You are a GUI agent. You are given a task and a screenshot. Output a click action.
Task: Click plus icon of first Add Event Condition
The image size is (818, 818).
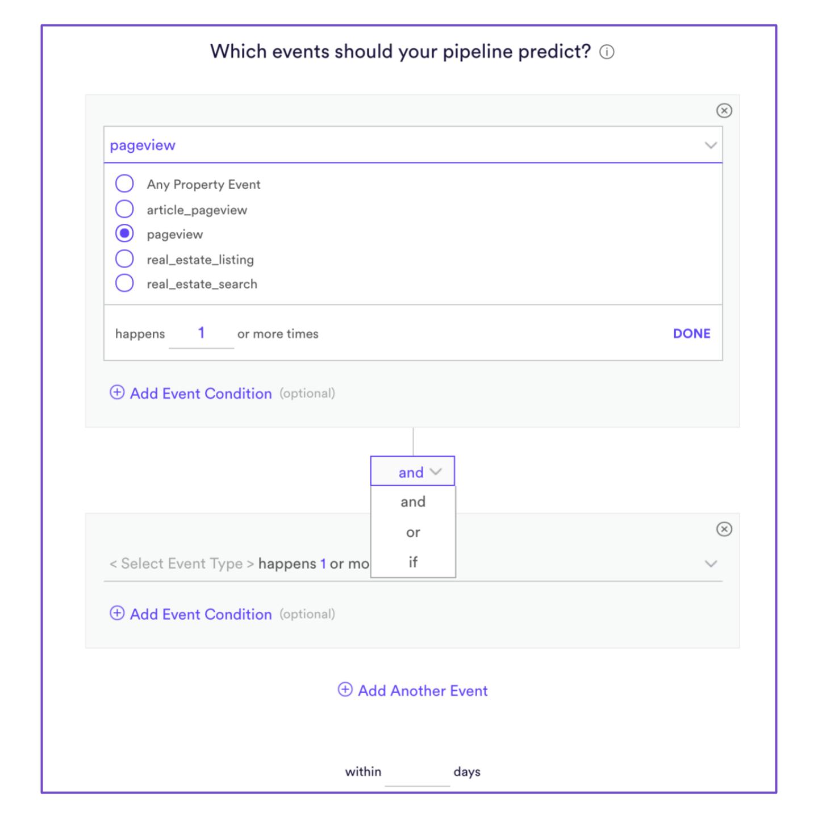pyautogui.click(x=117, y=393)
